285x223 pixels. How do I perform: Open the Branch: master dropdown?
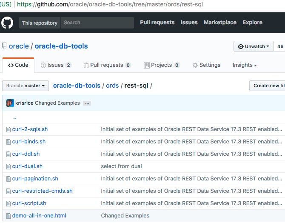(26, 86)
